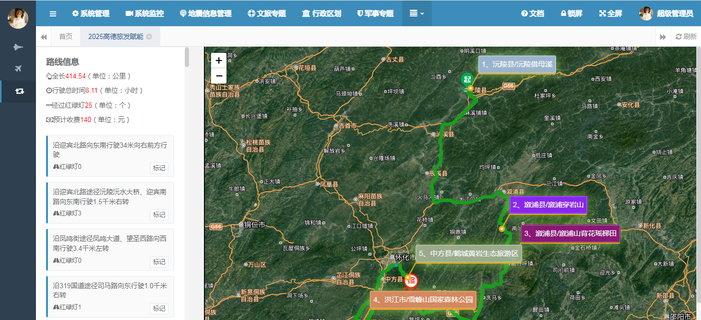This screenshot has height=320, width=701.
Task: Click the green 起 start marker
Action: [x=467, y=79]
